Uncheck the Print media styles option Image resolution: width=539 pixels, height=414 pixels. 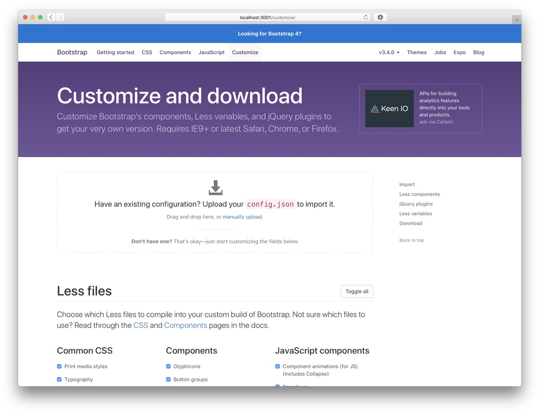(59, 366)
